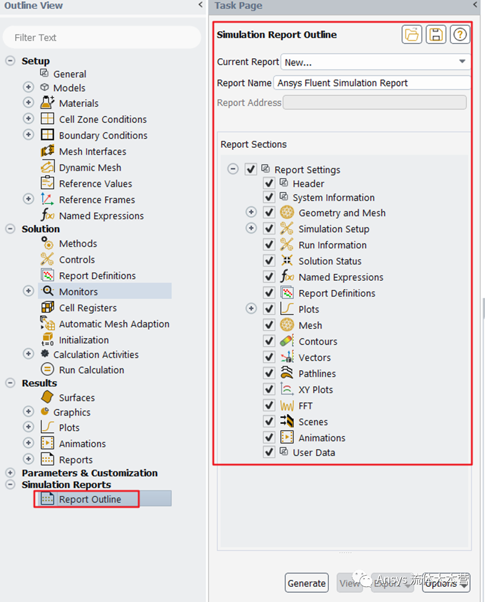Click the Automatic Mesh Adaption icon

tap(47, 324)
